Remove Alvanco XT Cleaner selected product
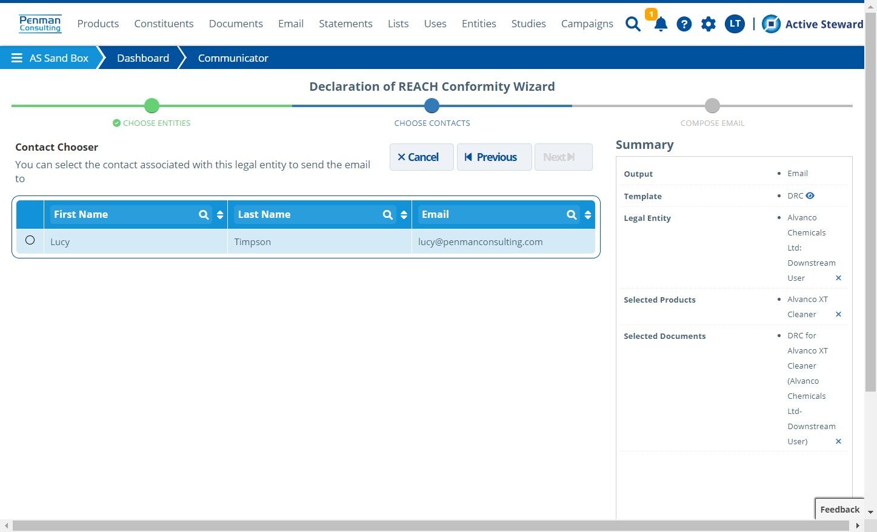877x532 pixels. (x=839, y=314)
